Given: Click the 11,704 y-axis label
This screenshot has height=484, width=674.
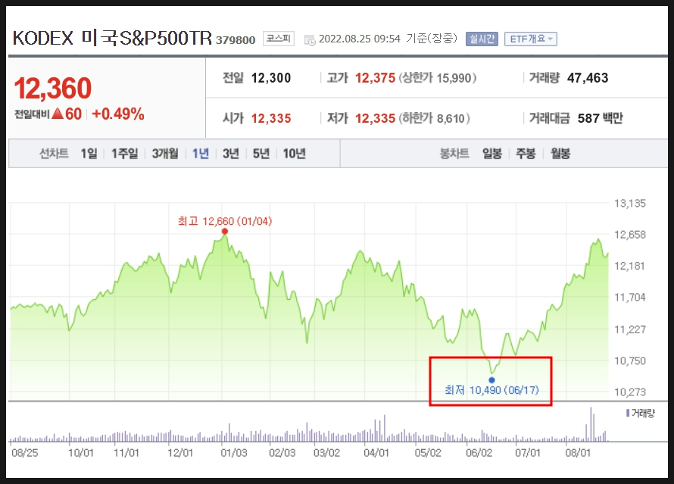Looking at the screenshot, I should [630, 298].
